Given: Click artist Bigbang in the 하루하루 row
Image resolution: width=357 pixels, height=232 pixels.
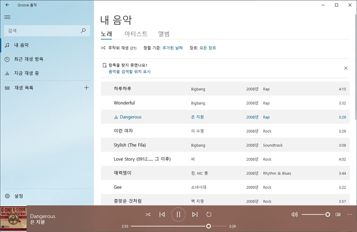Looking at the screenshot, I should point(198,89).
